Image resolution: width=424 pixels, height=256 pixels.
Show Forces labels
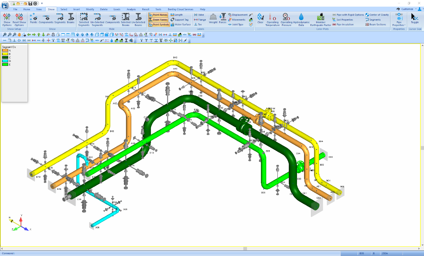(x=223, y=19)
